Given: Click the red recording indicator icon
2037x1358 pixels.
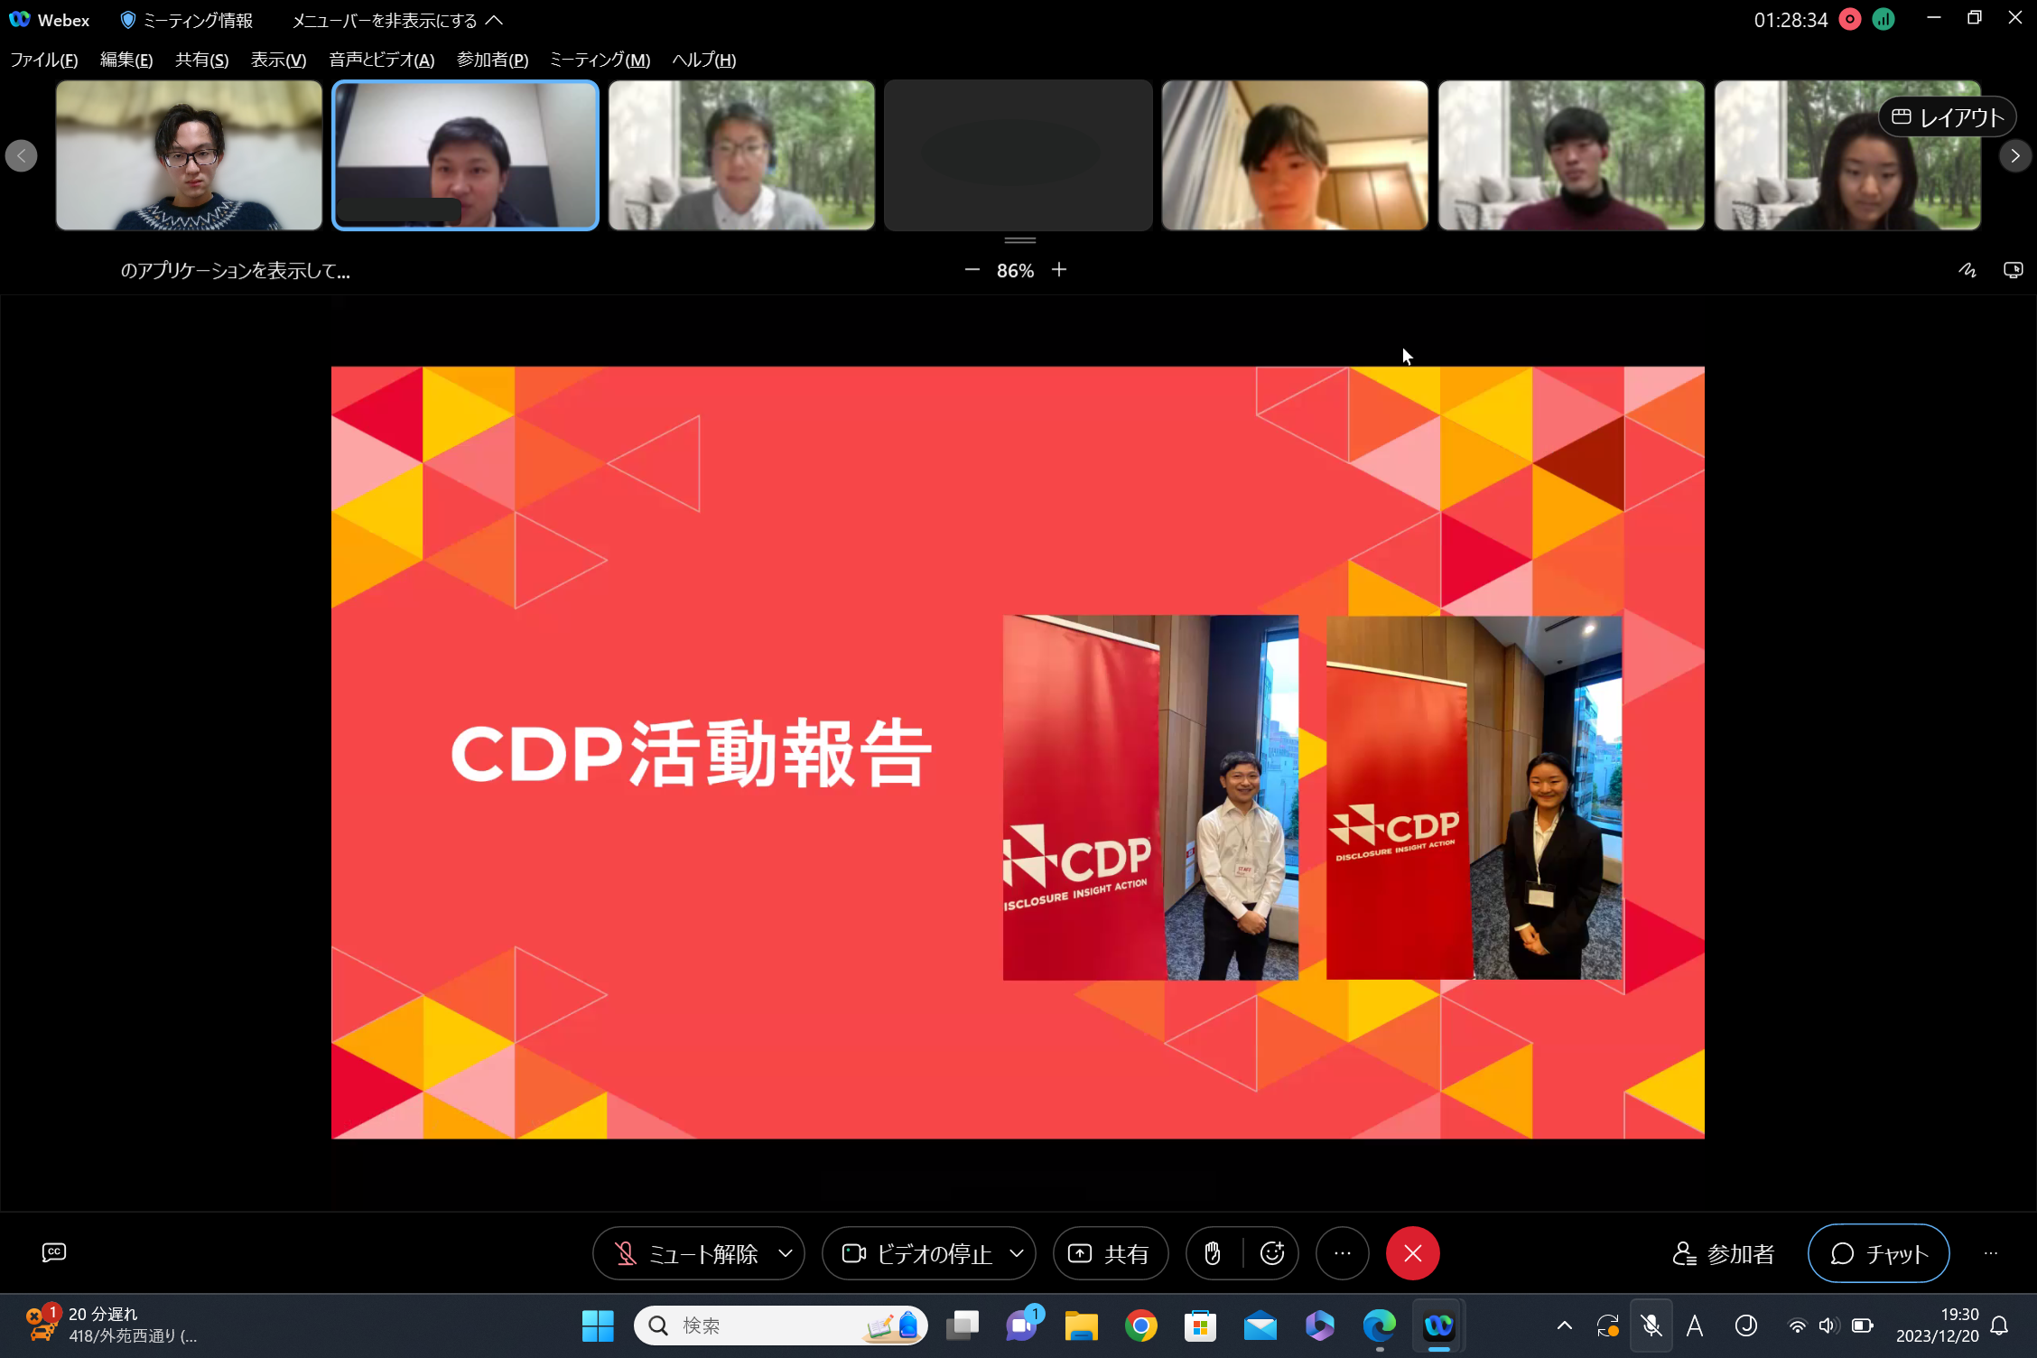Looking at the screenshot, I should [1850, 20].
